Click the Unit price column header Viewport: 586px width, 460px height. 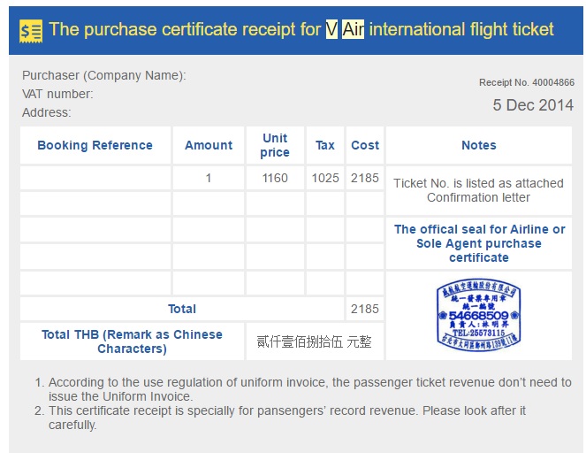275,145
